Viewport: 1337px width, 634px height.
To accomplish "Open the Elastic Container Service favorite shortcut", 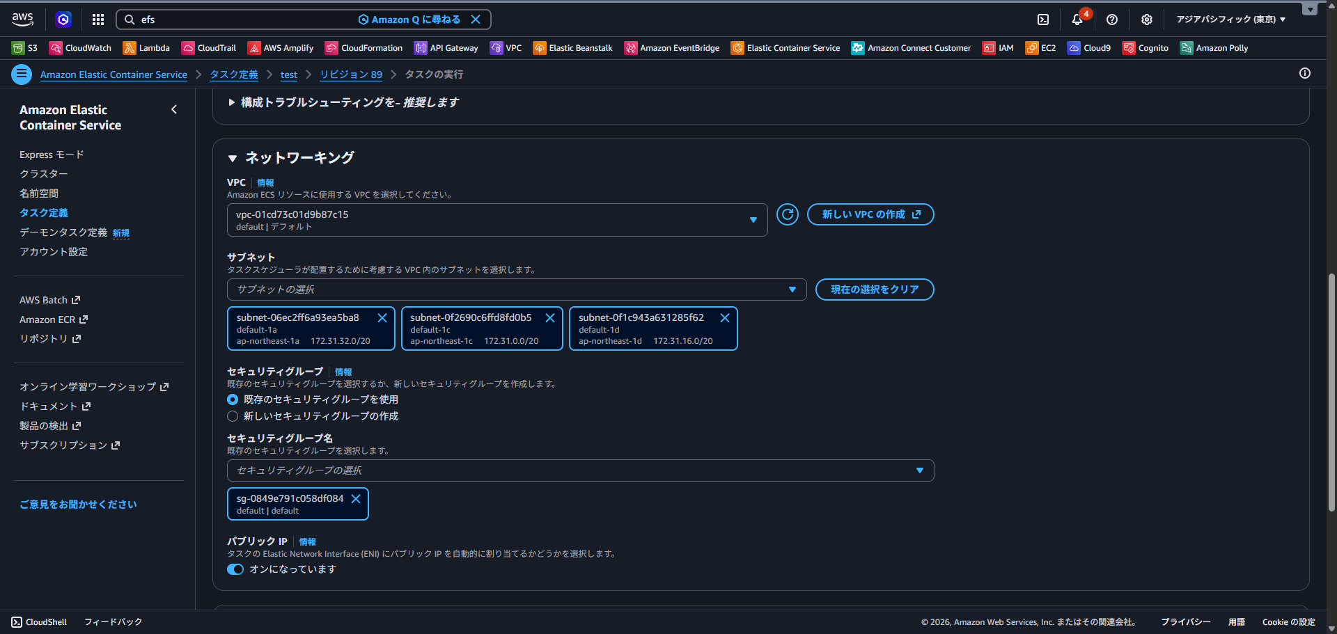I will point(785,48).
